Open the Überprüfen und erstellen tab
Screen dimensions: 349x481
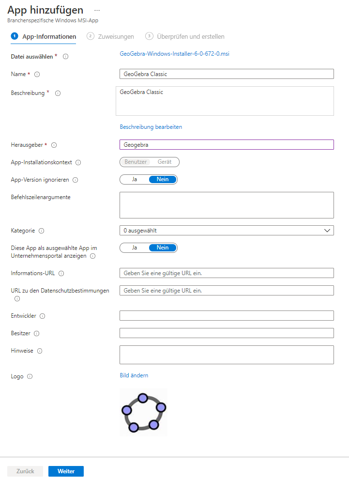click(x=190, y=36)
